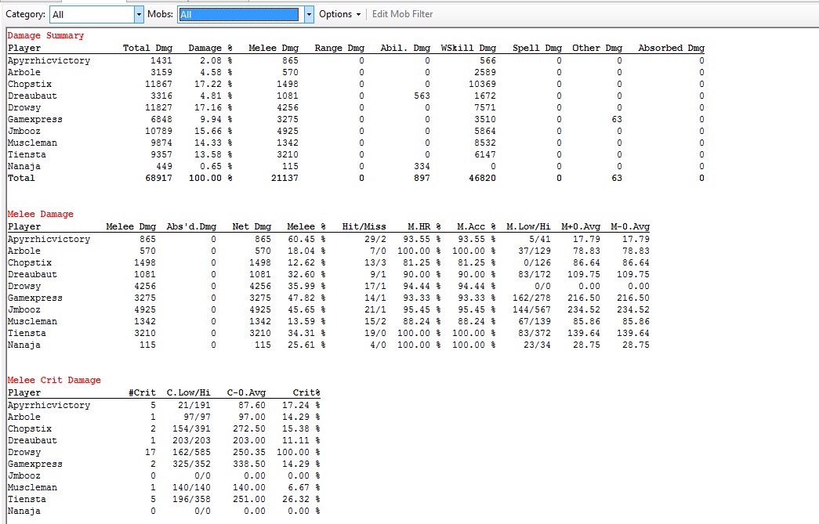Click the Absorbed Dmg column header

[x=671, y=49]
